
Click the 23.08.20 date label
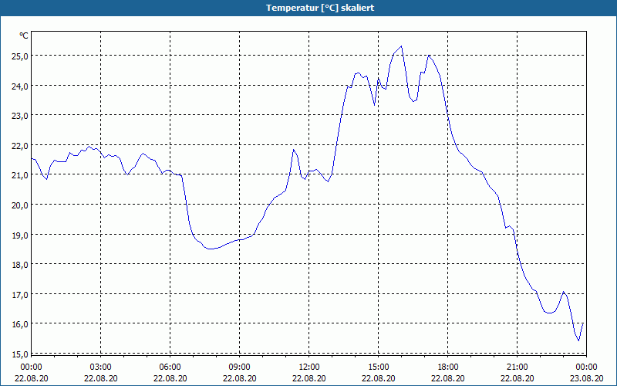coord(586,378)
